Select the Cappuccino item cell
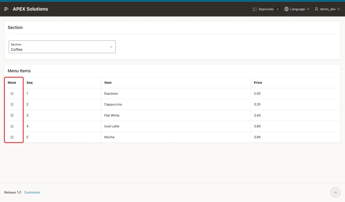The height and width of the screenshot is (202, 345). [x=176, y=105]
